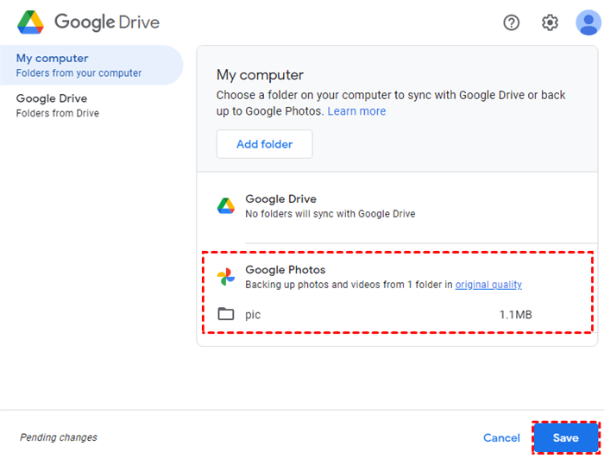Image resolution: width=604 pixels, height=465 pixels.
Task: Click the Pending changes status text
Action: coord(59,437)
